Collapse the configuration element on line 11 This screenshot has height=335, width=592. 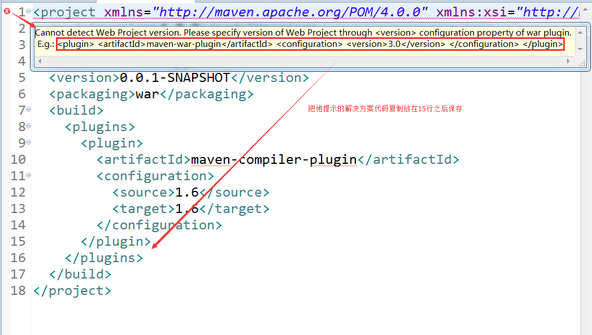pos(29,176)
